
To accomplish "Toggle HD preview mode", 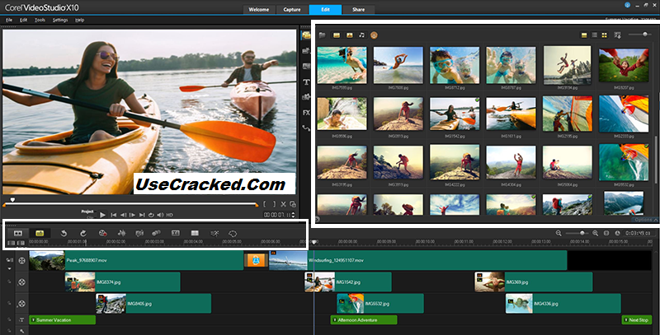I will pos(170,215).
